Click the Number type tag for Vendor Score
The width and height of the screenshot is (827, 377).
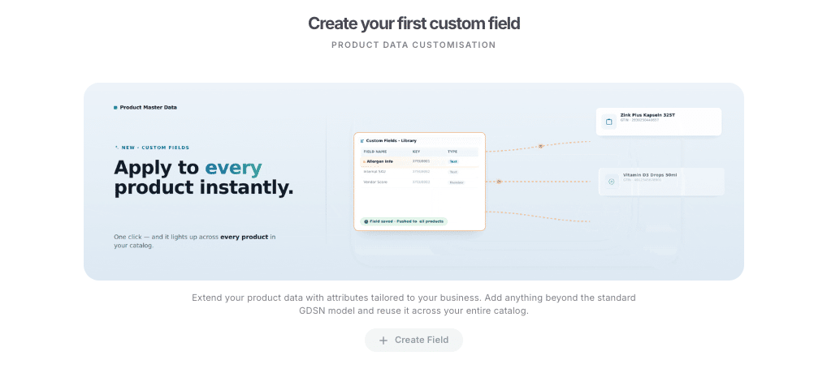click(x=457, y=182)
